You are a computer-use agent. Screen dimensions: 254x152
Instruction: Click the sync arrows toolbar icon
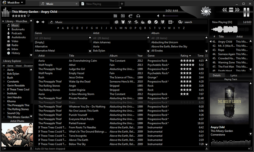click(x=136, y=22)
